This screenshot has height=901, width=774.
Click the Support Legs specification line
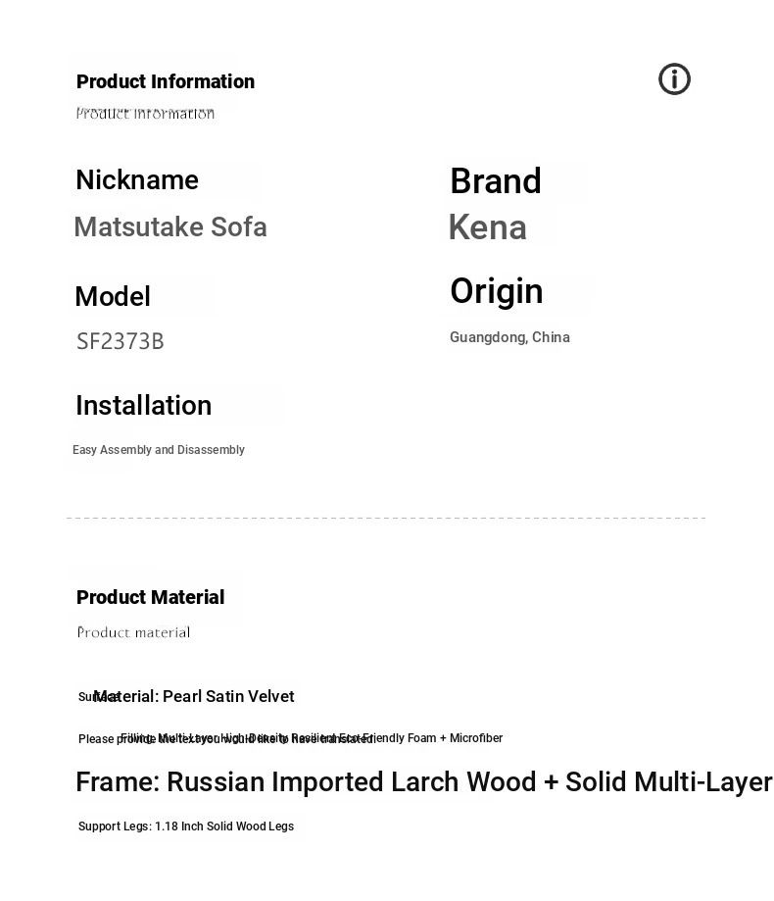pos(186,826)
